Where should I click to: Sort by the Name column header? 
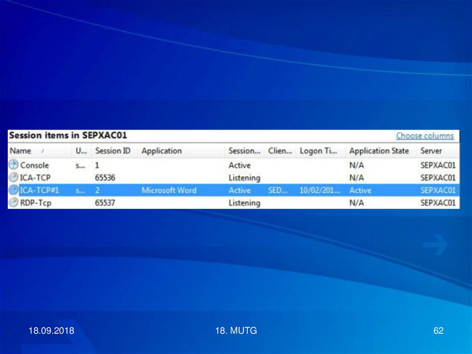(40, 151)
